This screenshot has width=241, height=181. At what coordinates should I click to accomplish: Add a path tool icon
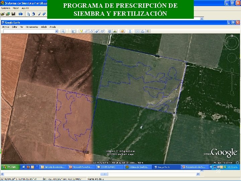(x=92, y=31)
